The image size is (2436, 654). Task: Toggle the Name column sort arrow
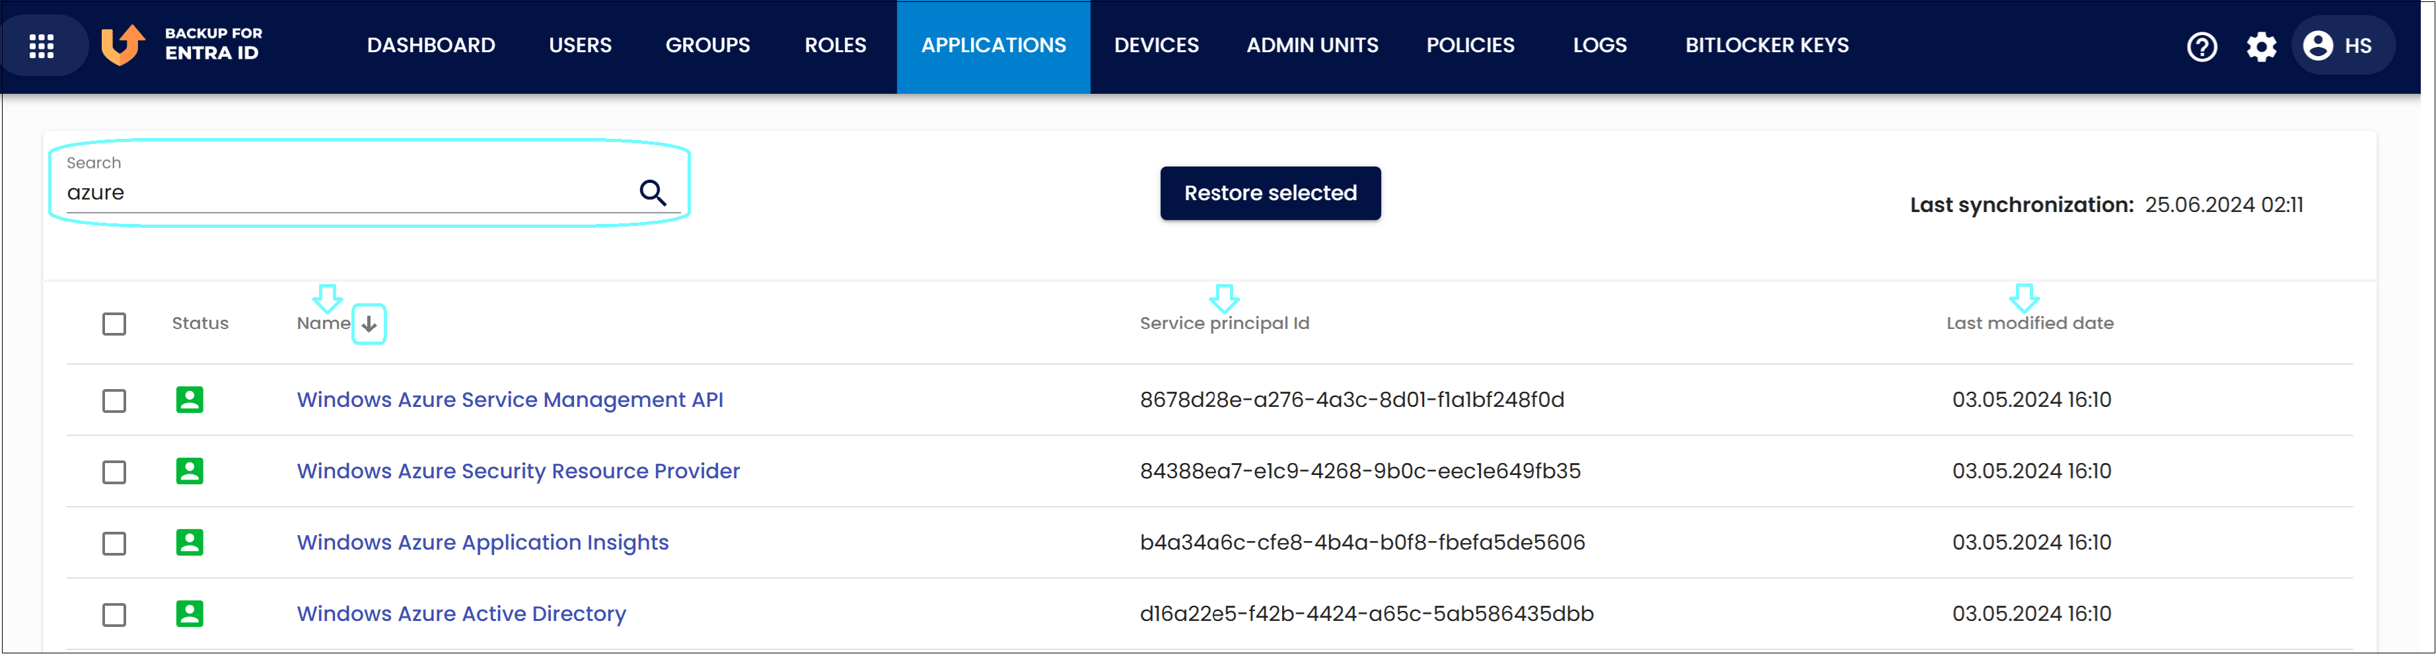[x=369, y=324]
